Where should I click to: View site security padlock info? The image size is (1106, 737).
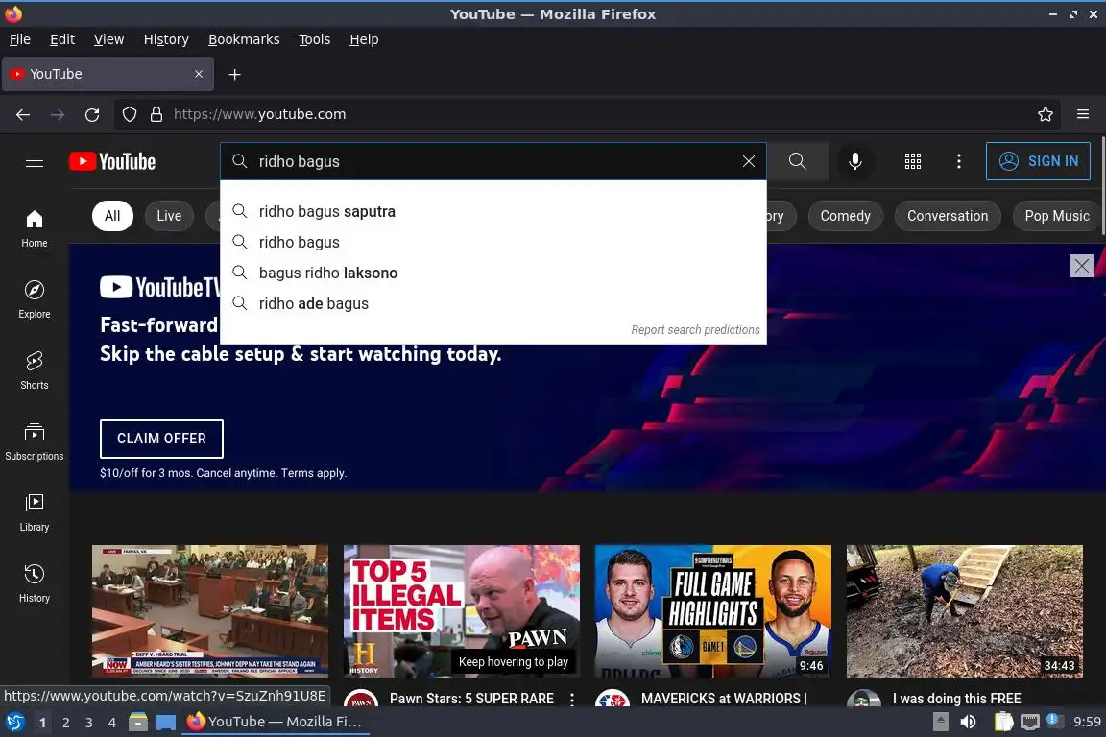156,114
